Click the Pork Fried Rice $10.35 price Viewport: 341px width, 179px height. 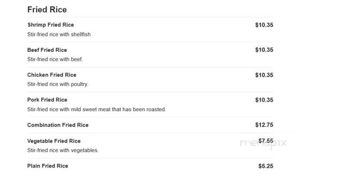[x=264, y=100]
